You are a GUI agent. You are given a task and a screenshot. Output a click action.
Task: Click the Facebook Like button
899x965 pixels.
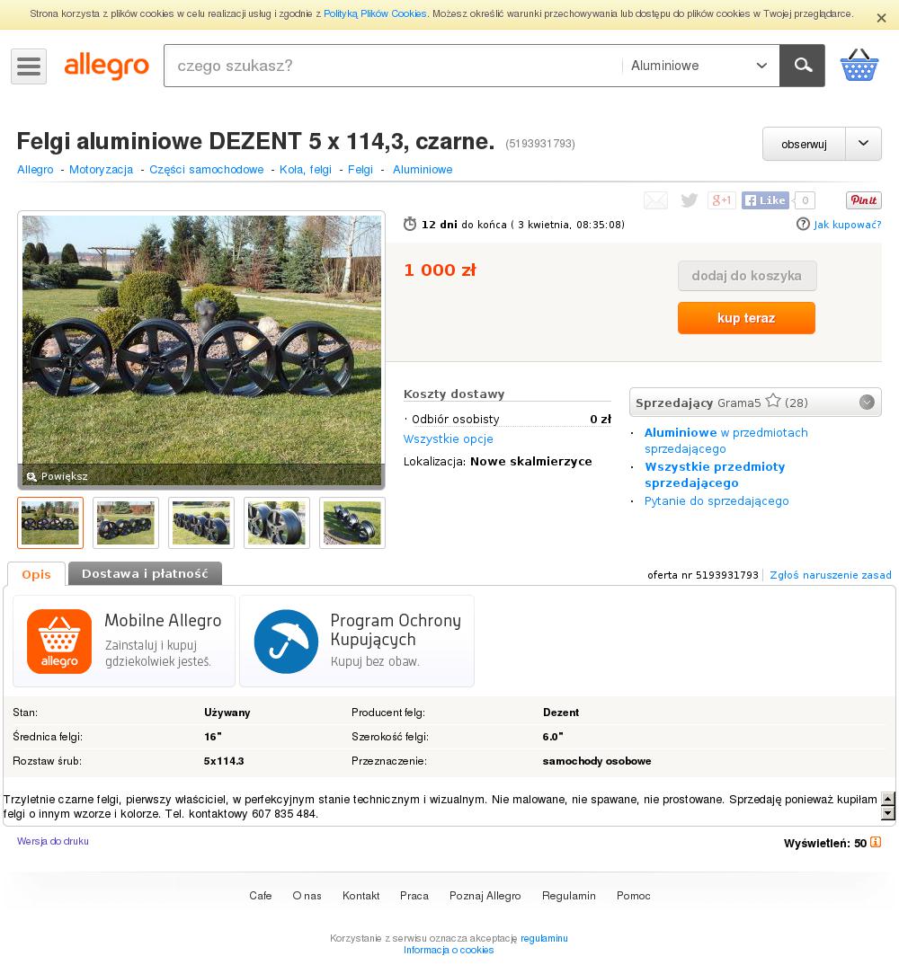(765, 200)
